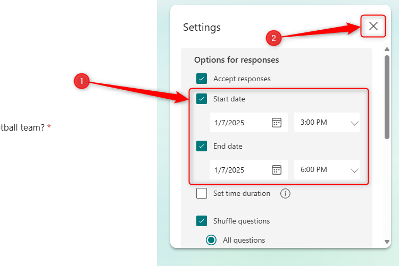Disable the Shuffle questions checkbox
Viewport: 399px width, 266px height.
202,221
